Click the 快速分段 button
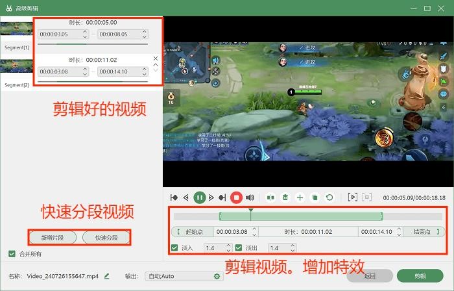This screenshot has width=454, height=291. point(106,237)
